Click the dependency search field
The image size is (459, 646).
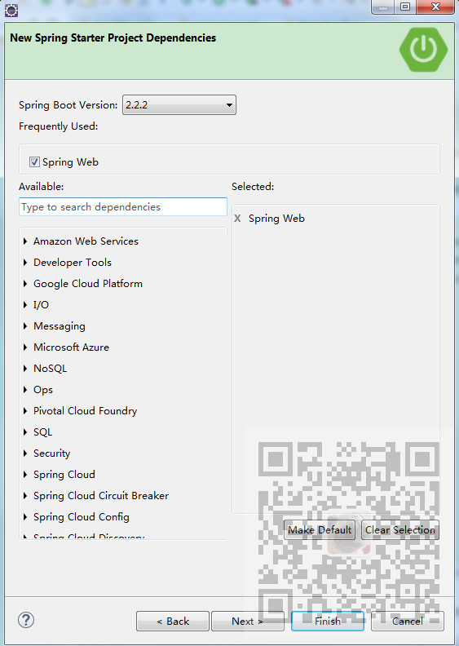click(122, 207)
